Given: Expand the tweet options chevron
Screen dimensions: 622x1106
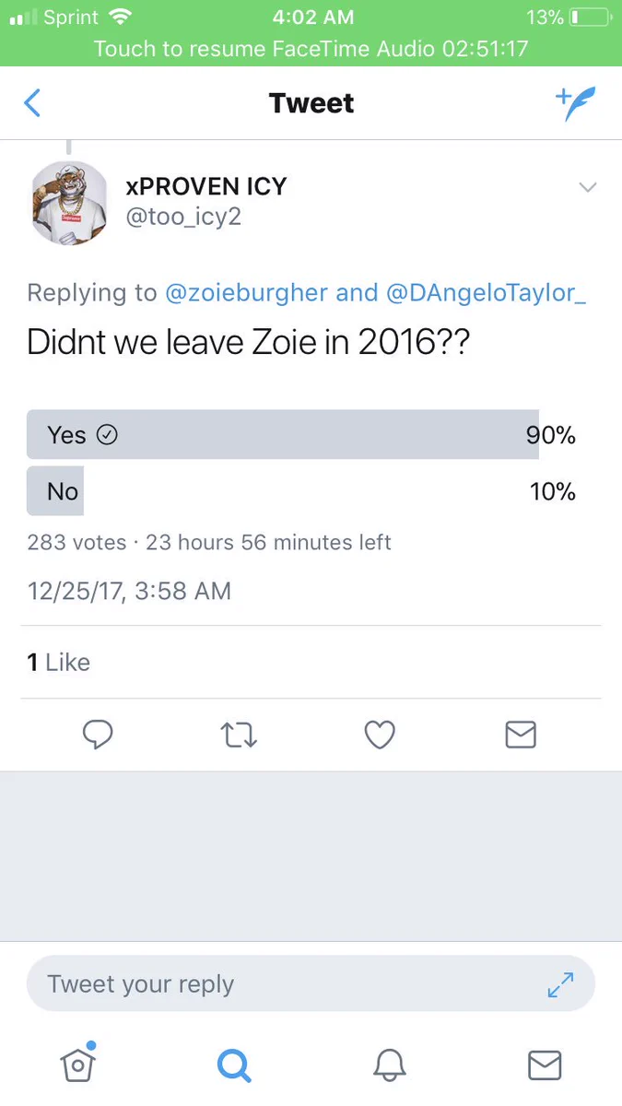Looking at the screenshot, I should (x=587, y=187).
